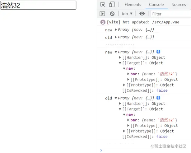Collapse [[Target]] under the old Proxy
This screenshot has width=191, height=153.
(120, 109)
